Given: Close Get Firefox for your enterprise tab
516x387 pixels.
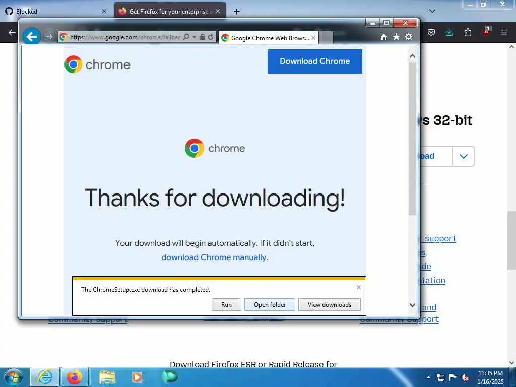Looking at the screenshot, I should [218, 11].
